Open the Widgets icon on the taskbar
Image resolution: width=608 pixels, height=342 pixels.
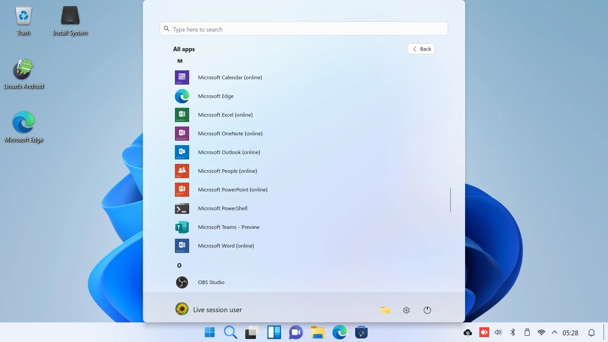274,332
